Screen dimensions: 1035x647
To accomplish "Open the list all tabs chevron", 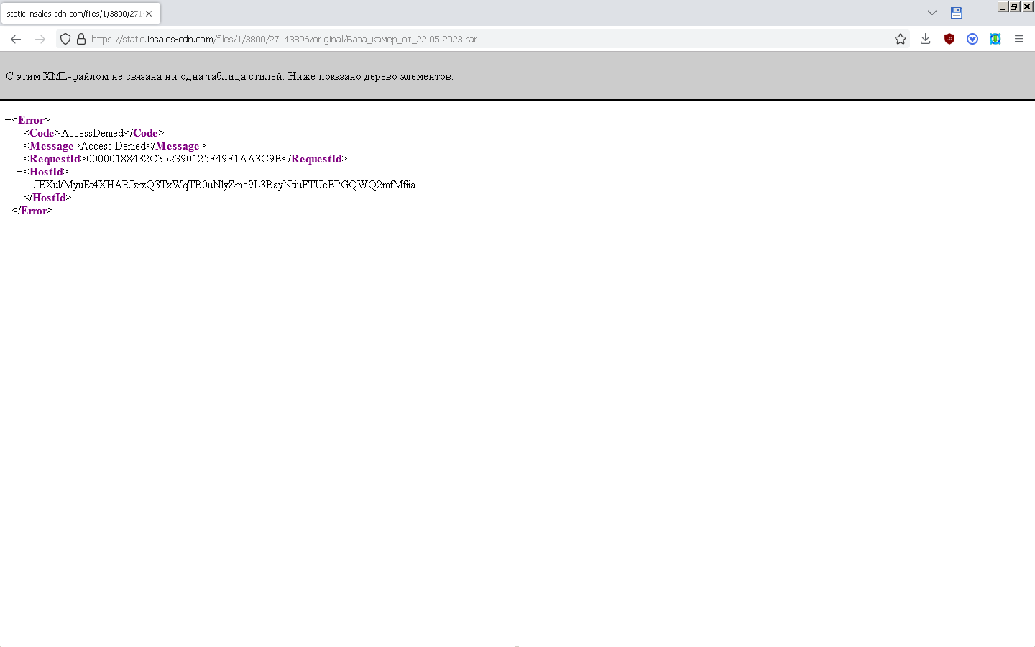I will click(x=932, y=13).
